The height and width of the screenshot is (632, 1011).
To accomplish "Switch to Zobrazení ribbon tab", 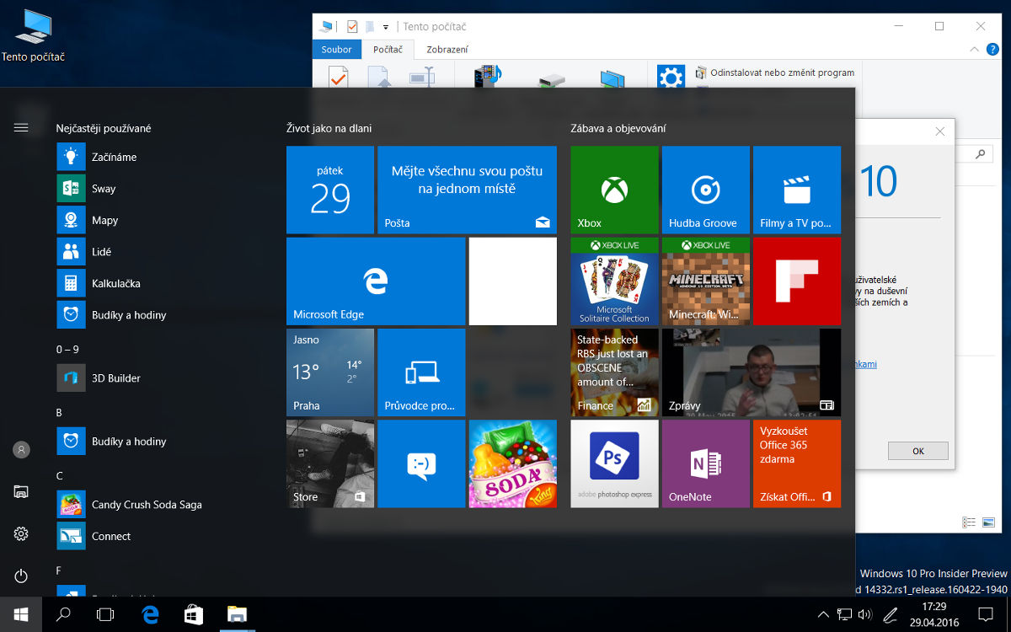I will (x=447, y=49).
